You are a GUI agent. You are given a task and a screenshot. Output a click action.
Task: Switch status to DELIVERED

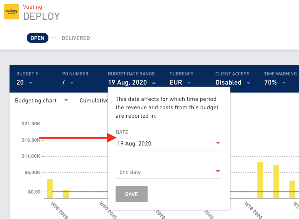click(76, 38)
